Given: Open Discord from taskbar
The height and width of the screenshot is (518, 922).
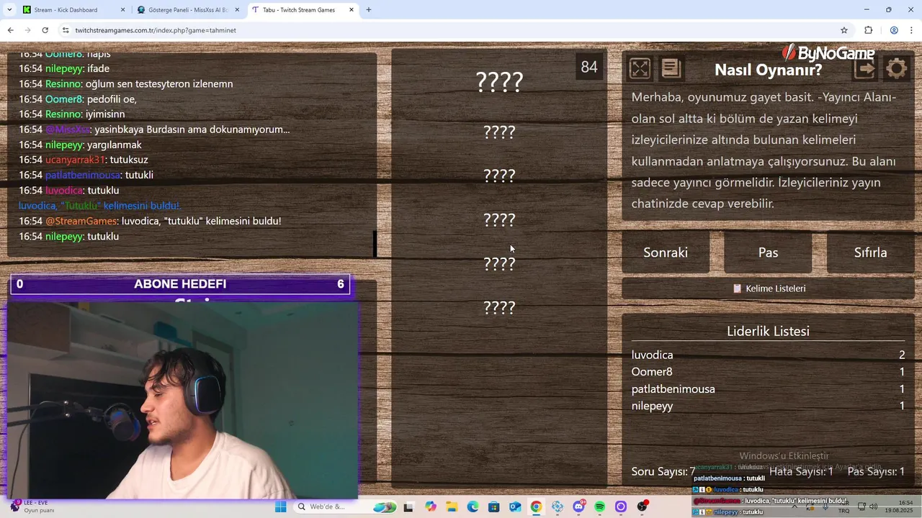Looking at the screenshot, I should coord(578,507).
